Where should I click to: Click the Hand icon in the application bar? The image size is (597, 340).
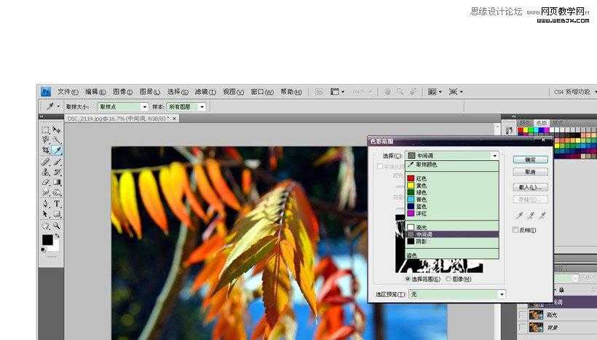point(387,92)
